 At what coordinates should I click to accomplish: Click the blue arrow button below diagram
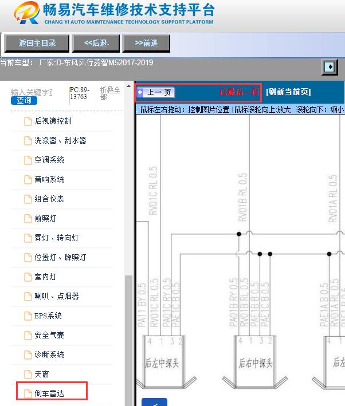pos(155,402)
